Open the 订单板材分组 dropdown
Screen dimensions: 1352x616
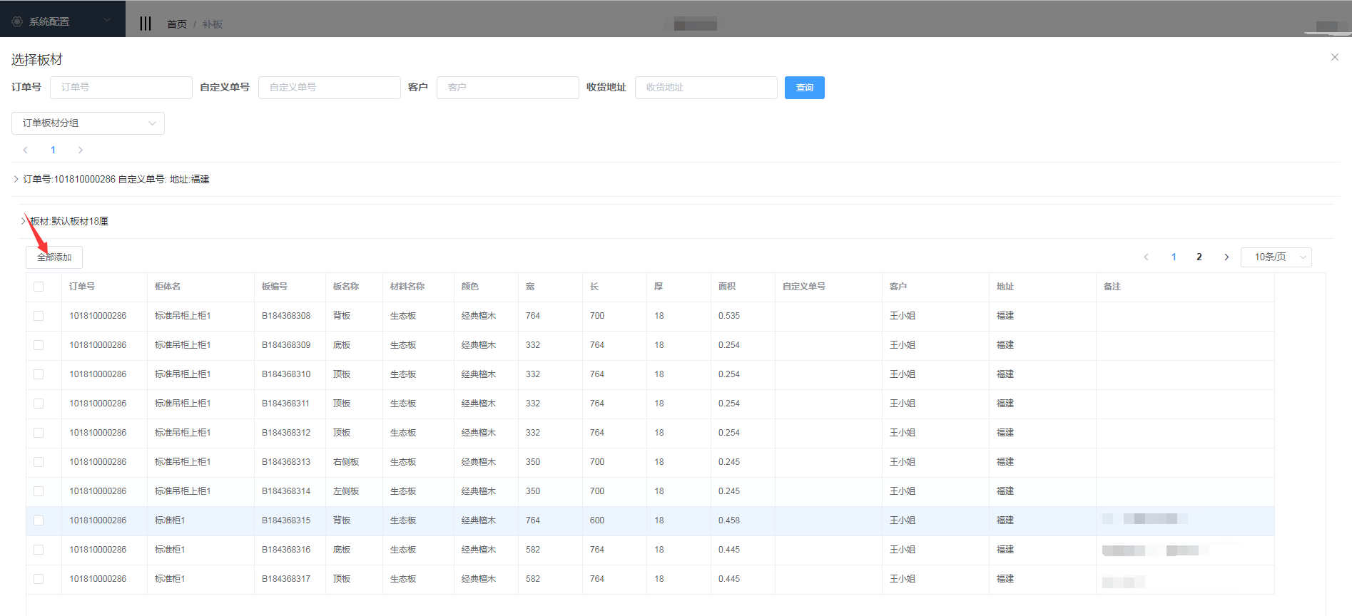click(x=88, y=123)
